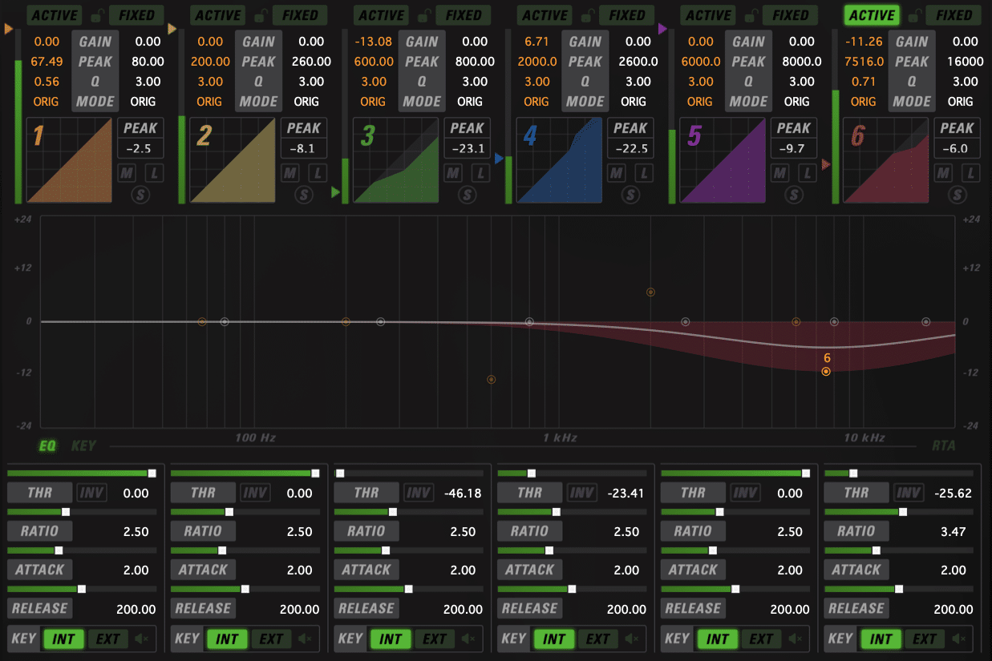The height and width of the screenshot is (661, 992).
Task: Enable the RTA analyzer button
Action: point(943,445)
